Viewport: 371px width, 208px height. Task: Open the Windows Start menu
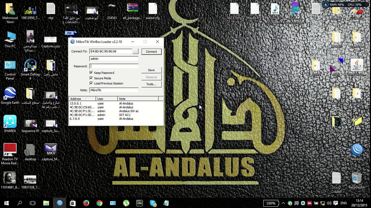click(x=6, y=203)
